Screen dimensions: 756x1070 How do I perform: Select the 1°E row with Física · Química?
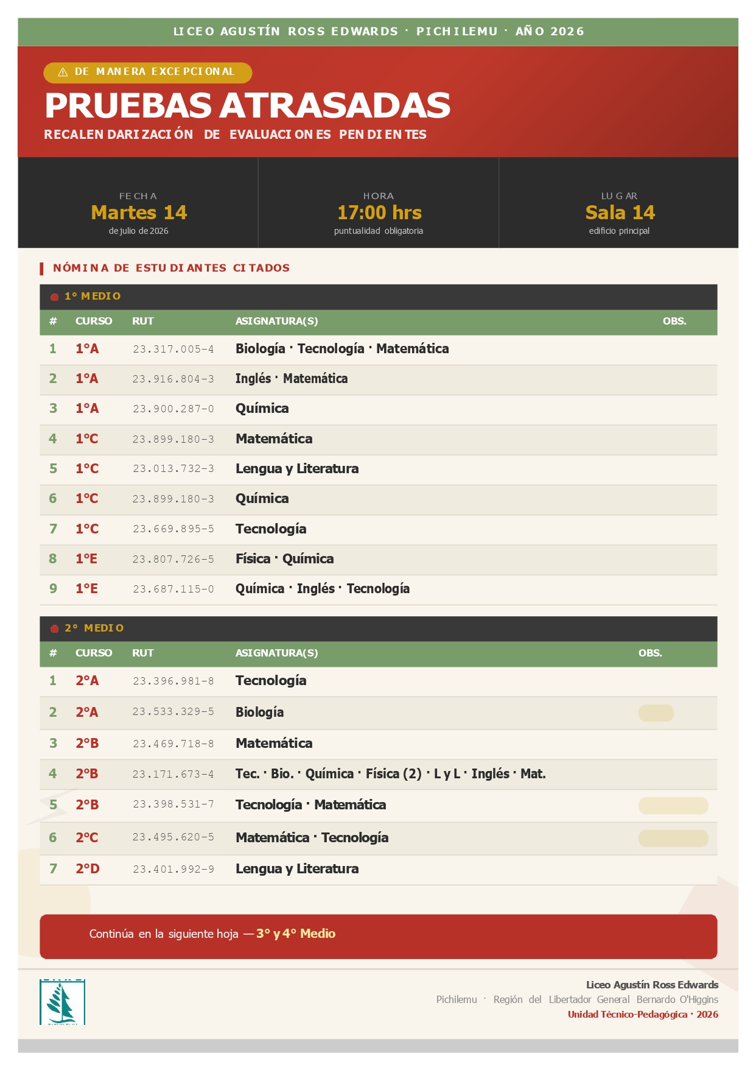click(x=379, y=560)
